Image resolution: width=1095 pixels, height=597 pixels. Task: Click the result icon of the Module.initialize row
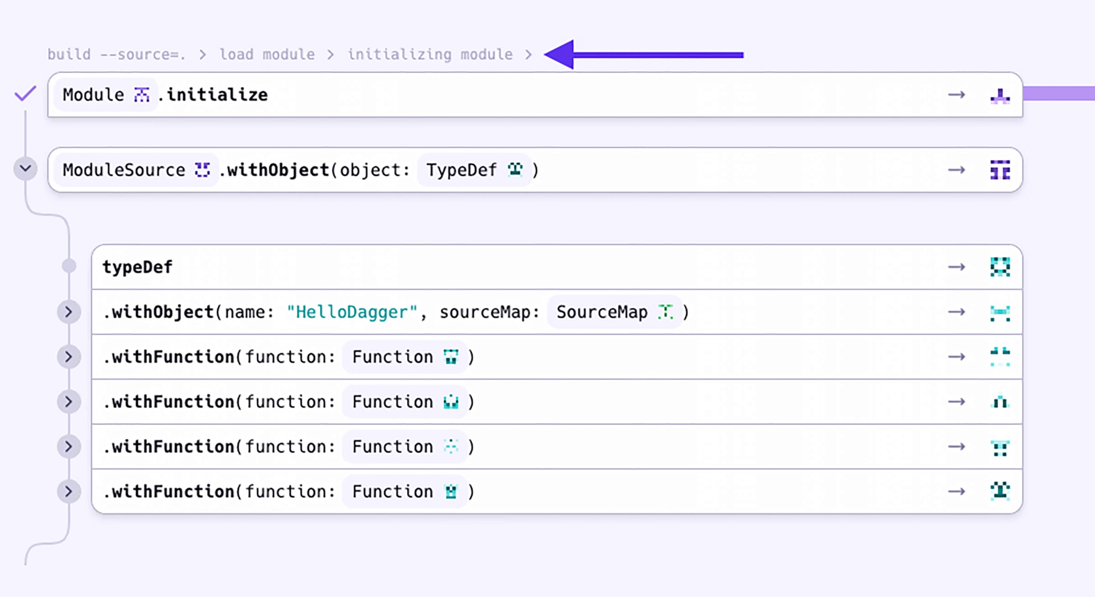pos(1000,95)
